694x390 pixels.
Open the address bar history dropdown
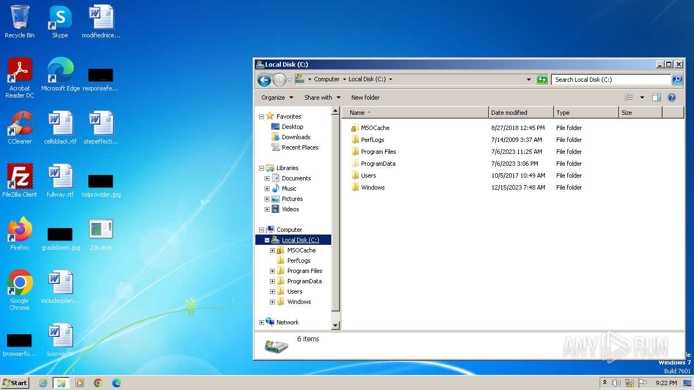pos(529,80)
